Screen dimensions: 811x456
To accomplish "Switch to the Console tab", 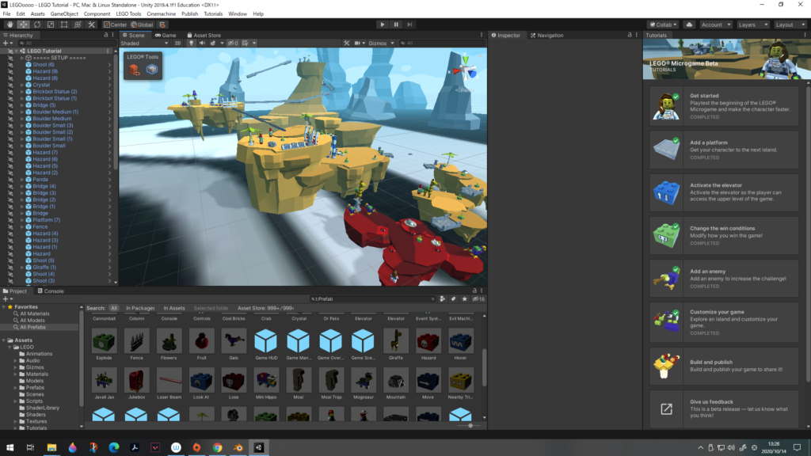I will click(x=50, y=291).
